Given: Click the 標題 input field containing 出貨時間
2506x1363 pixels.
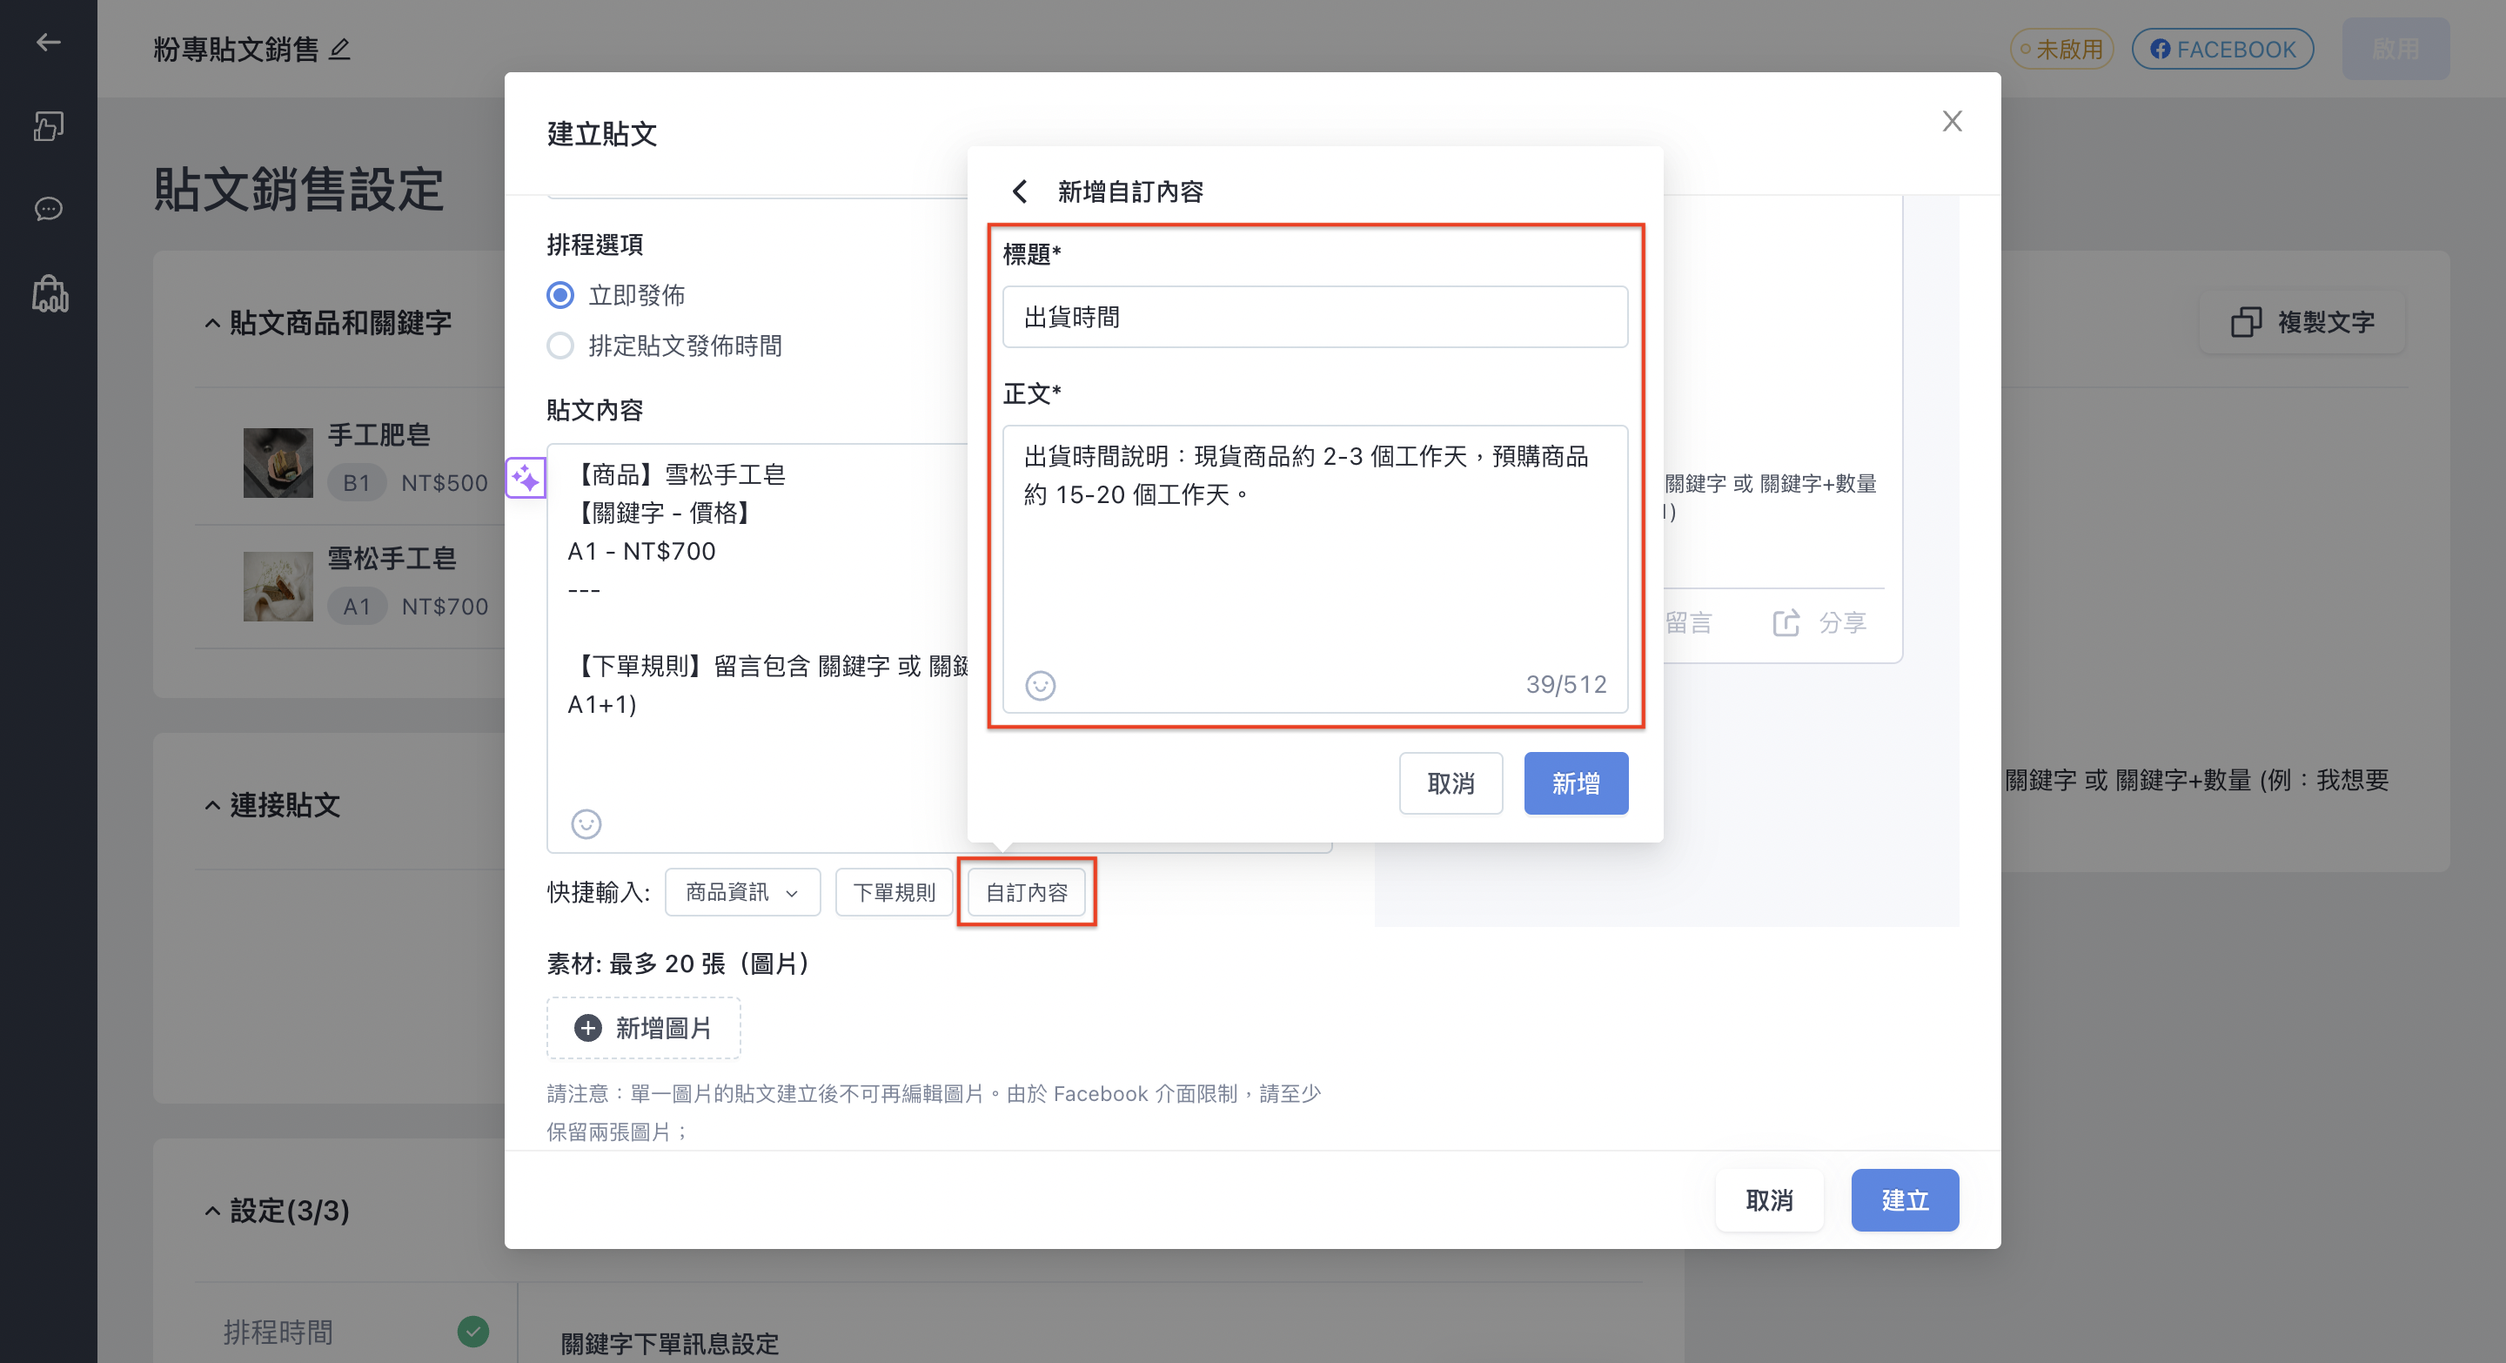Looking at the screenshot, I should (1314, 317).
